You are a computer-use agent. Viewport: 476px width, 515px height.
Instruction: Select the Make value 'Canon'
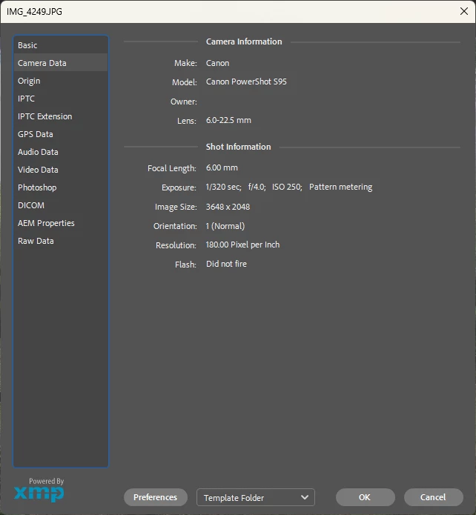218,63
